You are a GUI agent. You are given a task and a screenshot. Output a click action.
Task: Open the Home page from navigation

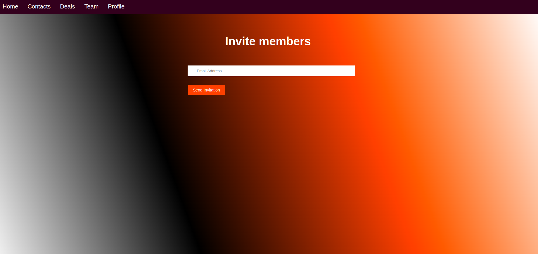pos(10,6)
